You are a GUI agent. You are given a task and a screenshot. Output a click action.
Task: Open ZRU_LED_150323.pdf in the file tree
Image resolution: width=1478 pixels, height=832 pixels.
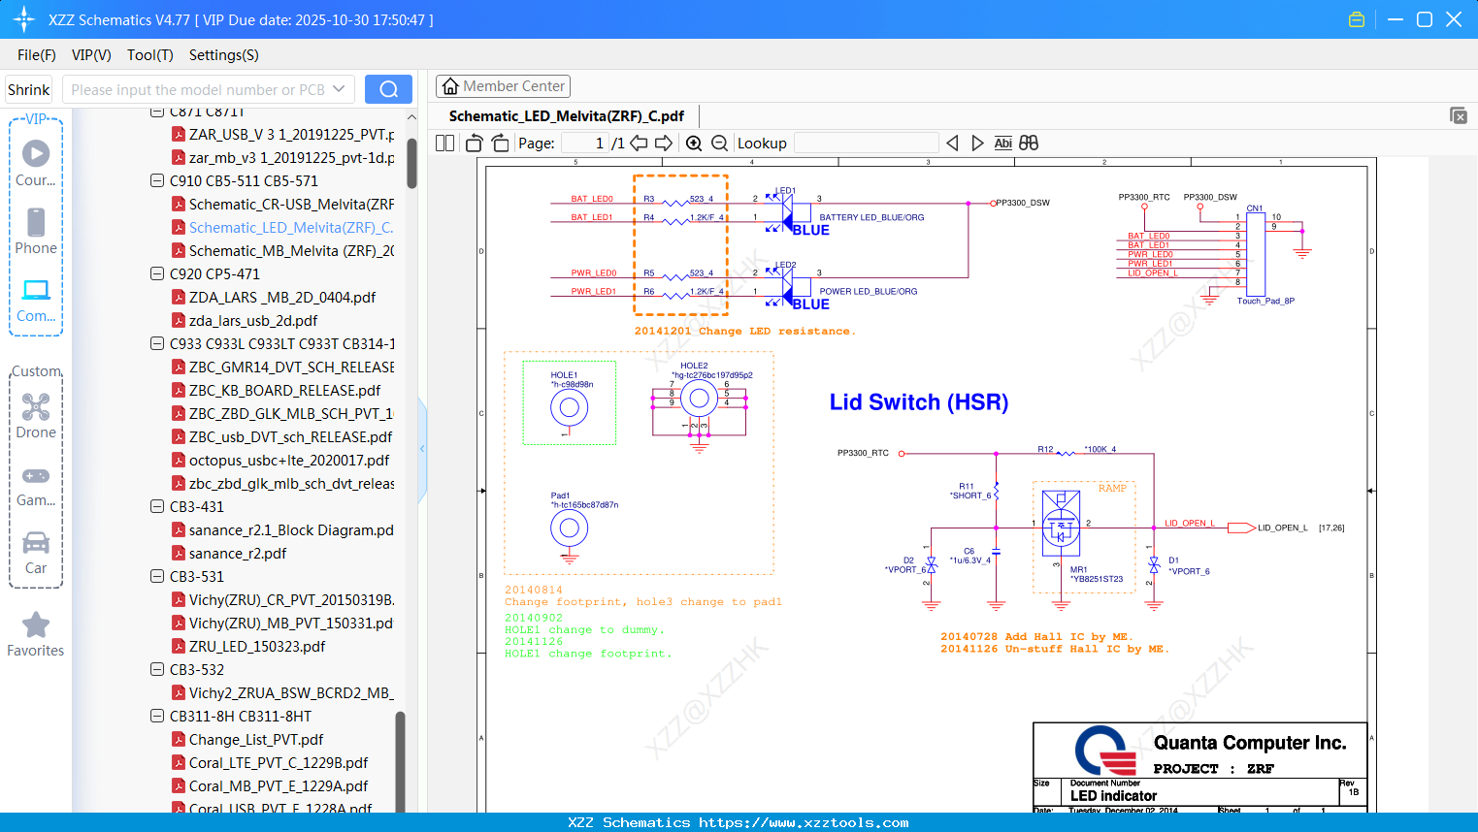[x=256, y=647]
